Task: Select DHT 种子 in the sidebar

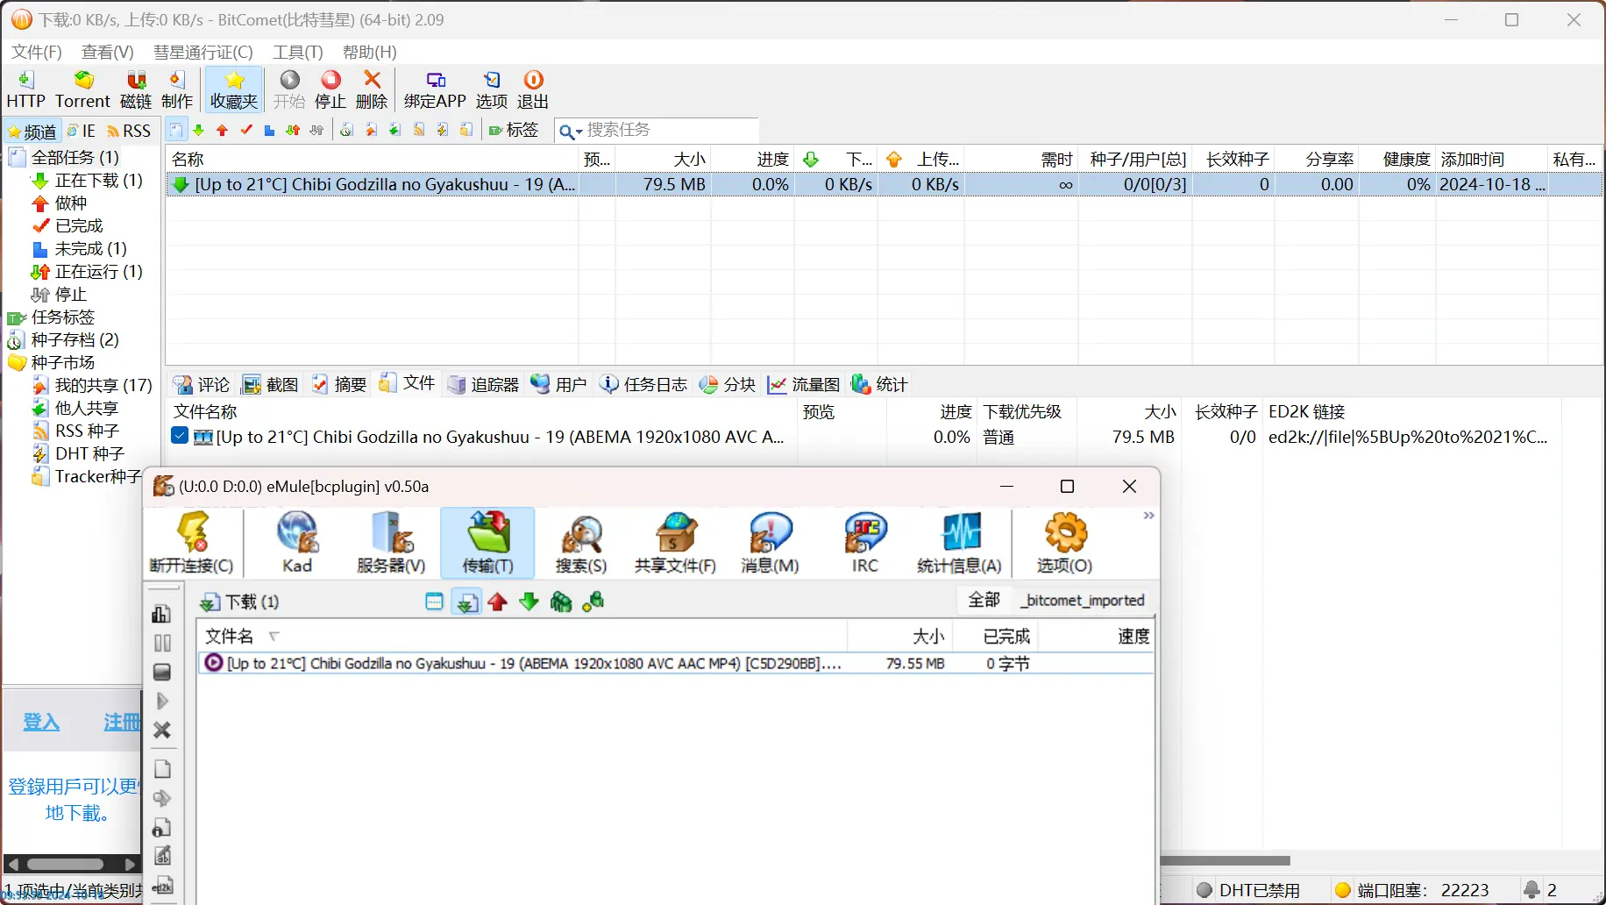Action: (79, 453)
